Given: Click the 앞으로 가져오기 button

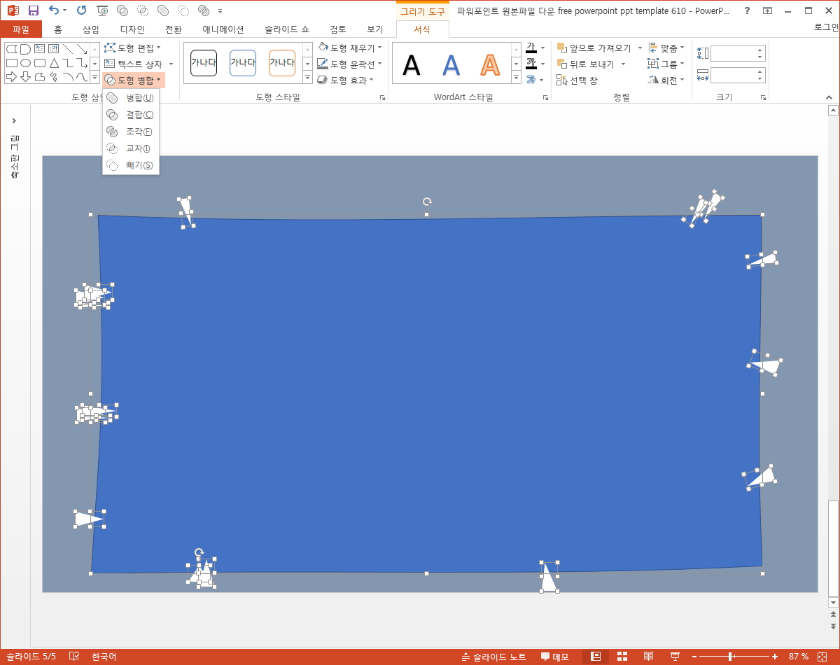Looking at the screenshot, I should click(x=594, y=48).
